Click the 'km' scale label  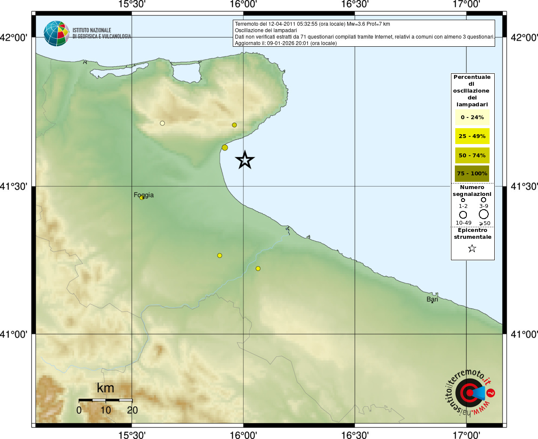[105, 388]
